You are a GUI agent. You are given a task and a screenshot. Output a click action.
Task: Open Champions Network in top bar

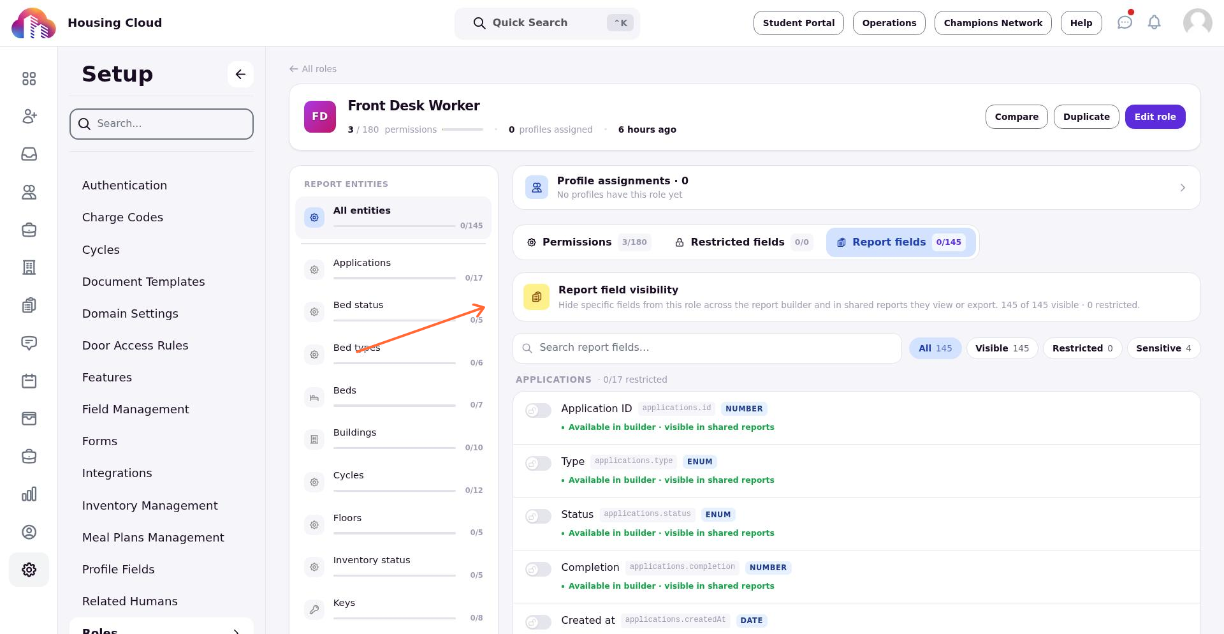(x=993, y=23)
